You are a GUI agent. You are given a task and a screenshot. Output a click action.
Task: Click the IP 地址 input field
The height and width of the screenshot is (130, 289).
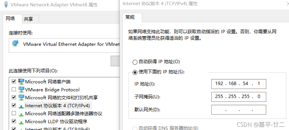point(239,84)
